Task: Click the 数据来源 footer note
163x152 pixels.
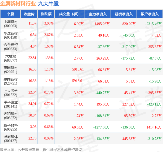Action: [x=41, y=150]
